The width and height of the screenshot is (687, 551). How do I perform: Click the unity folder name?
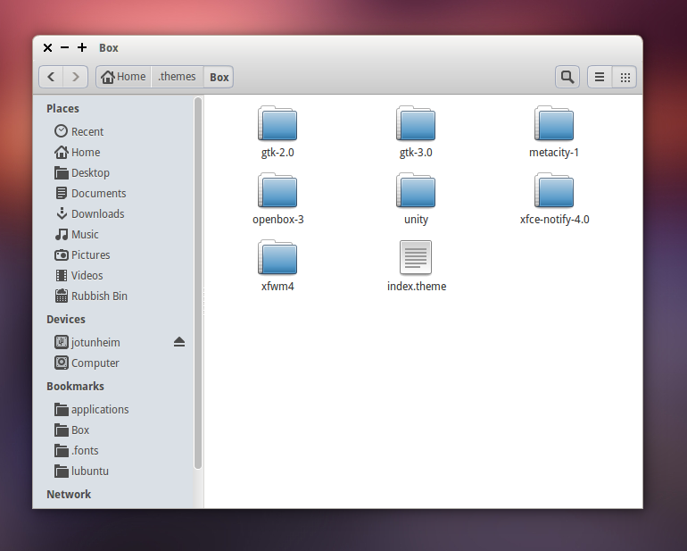(416, 220)
